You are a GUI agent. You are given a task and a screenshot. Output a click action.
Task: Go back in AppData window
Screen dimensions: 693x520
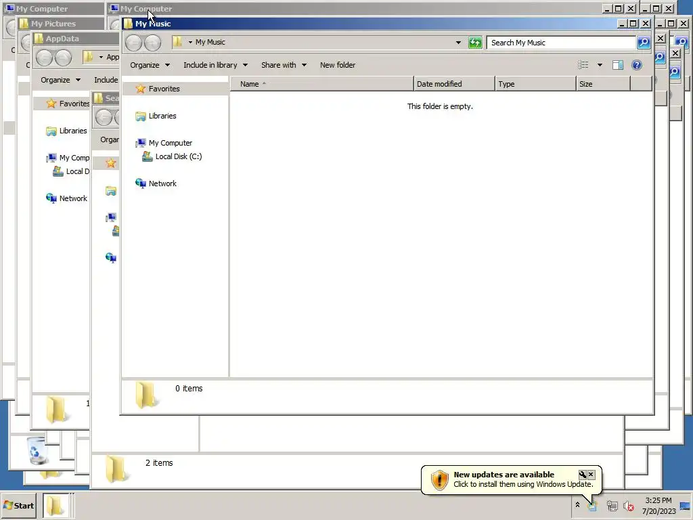click(44, 58)
